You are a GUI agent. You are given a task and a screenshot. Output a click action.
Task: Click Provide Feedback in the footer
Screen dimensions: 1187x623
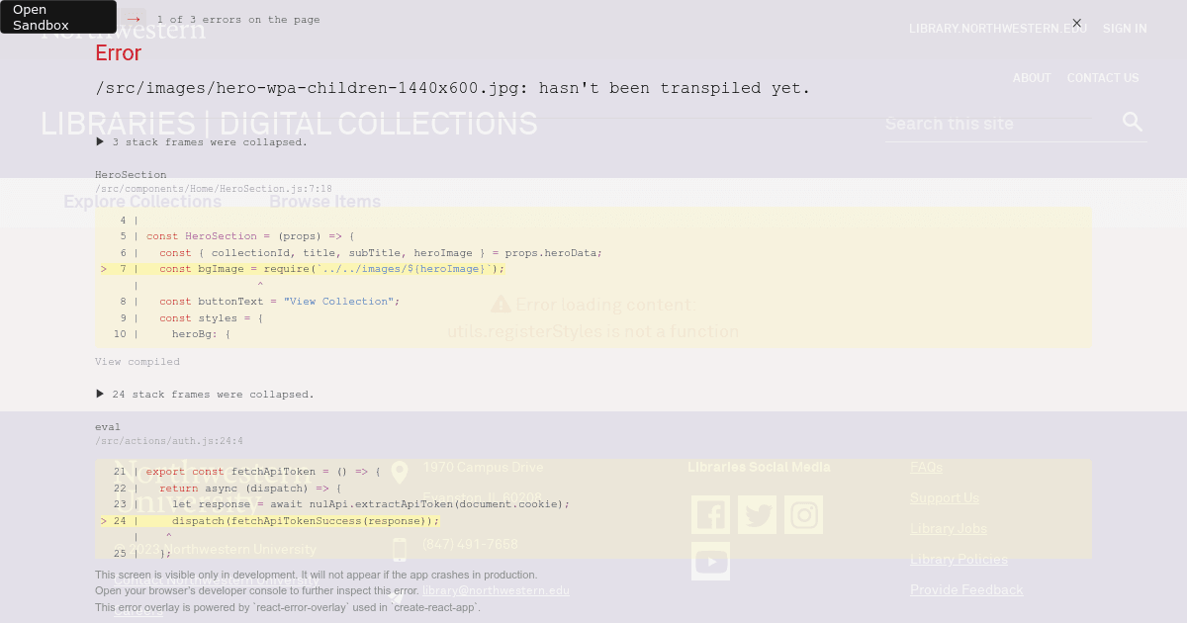pyautogui.click(x=966, y=589)
